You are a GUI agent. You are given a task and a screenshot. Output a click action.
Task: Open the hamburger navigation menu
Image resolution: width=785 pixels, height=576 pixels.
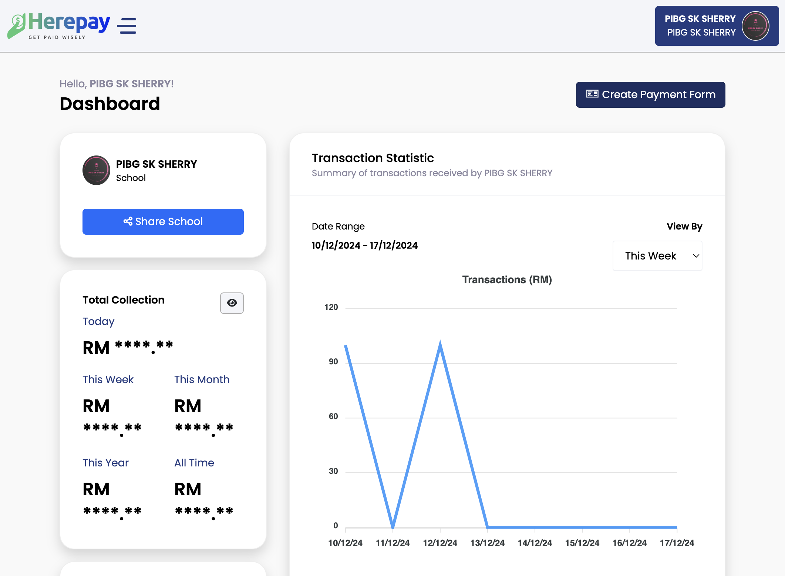click(127, 26)
